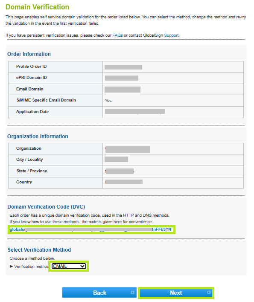Click the triangle beside Verification method

click(11, 266)
